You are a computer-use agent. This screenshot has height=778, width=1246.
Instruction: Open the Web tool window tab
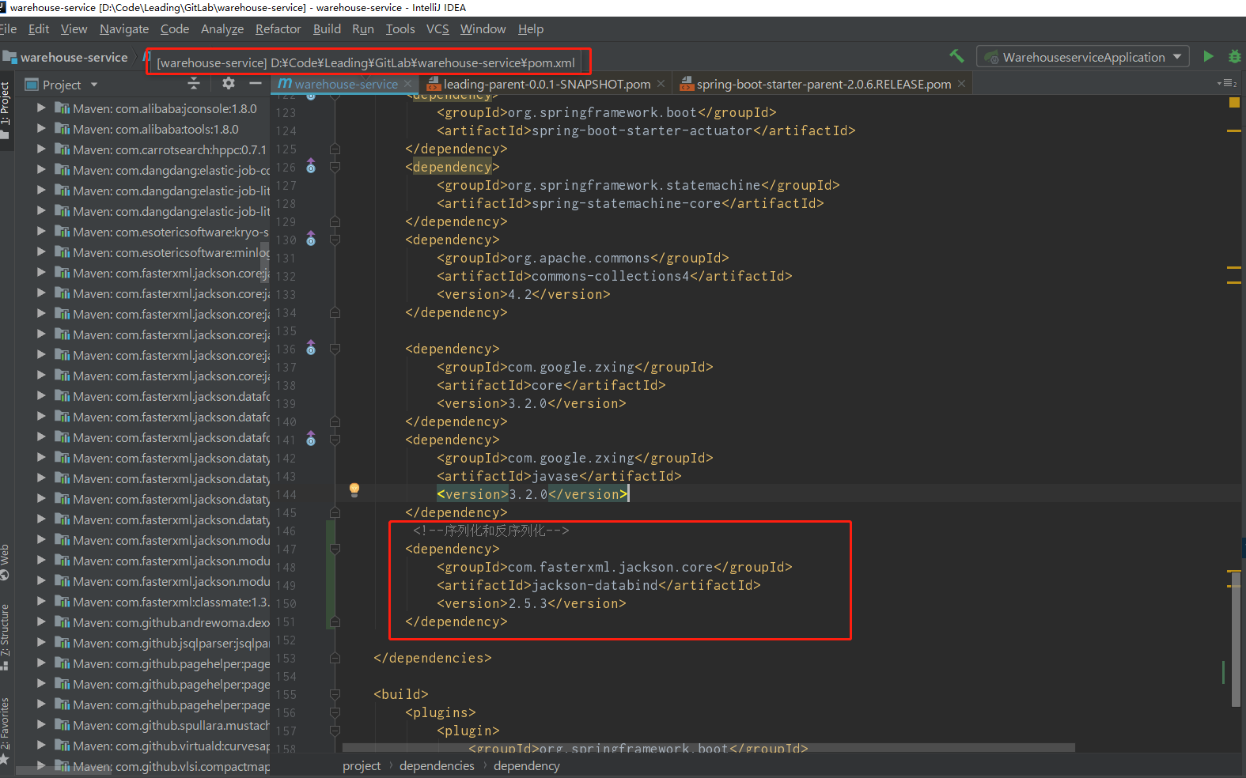pos(6,561)
